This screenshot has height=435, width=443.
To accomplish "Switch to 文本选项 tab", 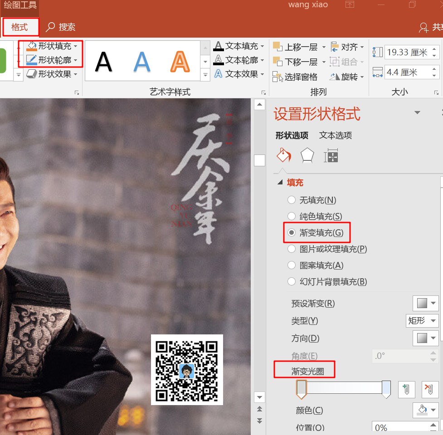I will click(x=336, y=135).
